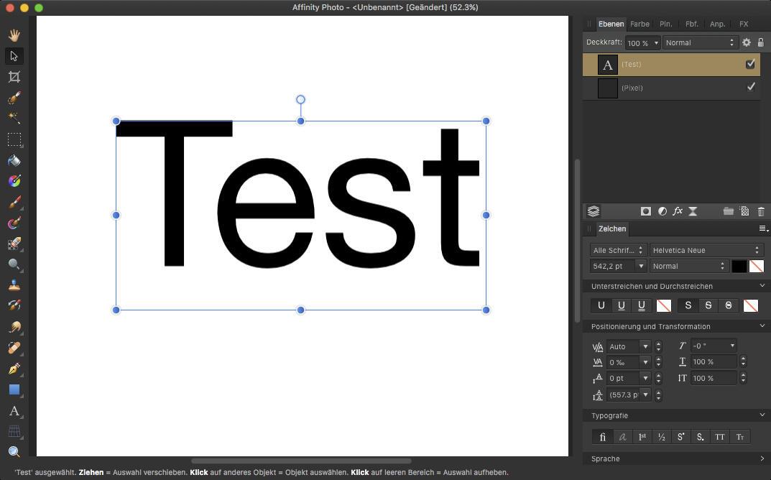This screenshot has height=480, width=771.
Task: Uncheck visibility of the (Pixel) layer
Action: 750,88
